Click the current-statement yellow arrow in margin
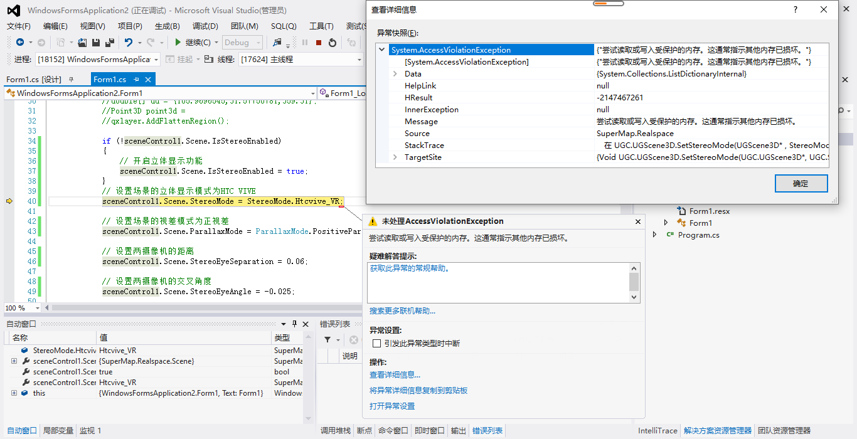The image size is (857, 439). tap(9, 201)
